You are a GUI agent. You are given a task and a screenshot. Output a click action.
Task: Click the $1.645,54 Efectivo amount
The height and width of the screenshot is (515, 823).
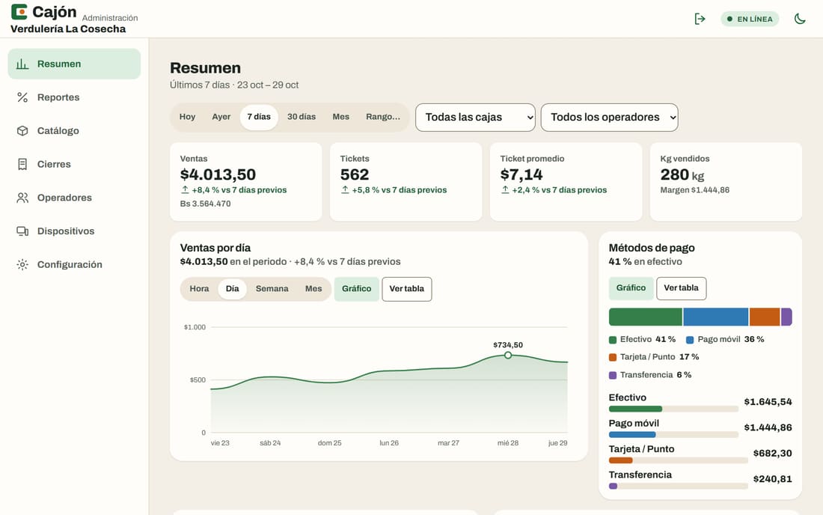(x=768, y=402)
